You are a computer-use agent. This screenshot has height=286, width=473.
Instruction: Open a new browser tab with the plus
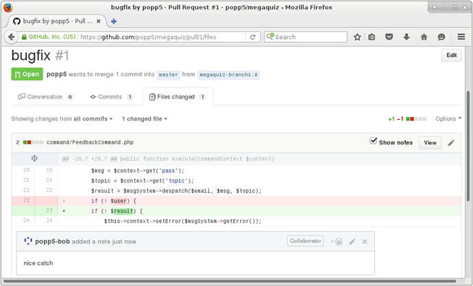pyautogui.click(x=114, y=21)
